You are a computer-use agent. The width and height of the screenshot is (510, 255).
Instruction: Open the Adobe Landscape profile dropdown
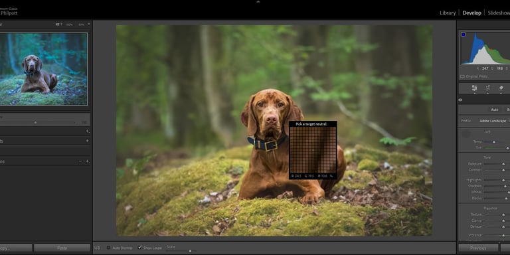493,121
